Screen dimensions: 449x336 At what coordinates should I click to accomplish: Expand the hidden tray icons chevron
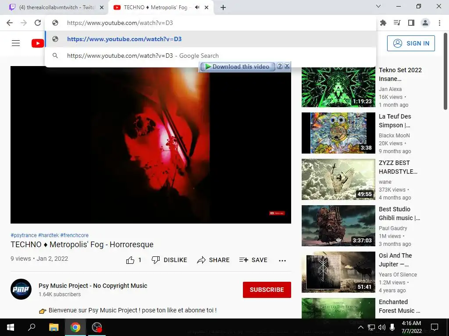tap(361, 327)
